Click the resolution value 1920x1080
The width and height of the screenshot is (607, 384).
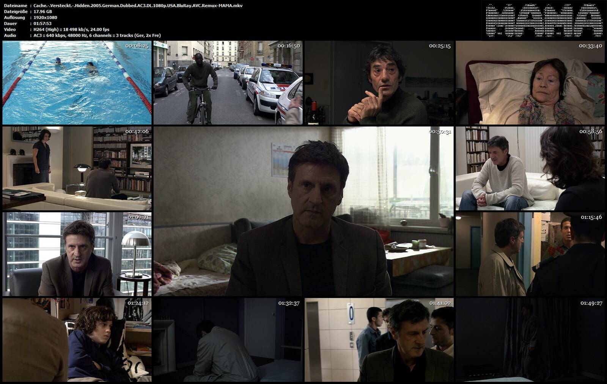click(45, 17)
